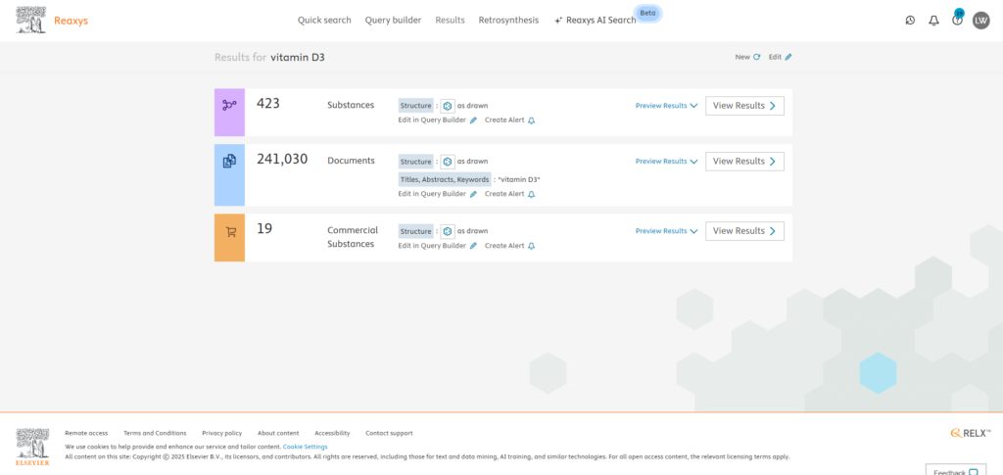Open the help question mark icon
Image resolution: width=1003 pixels, height=475 pixels.
(957, 21)
